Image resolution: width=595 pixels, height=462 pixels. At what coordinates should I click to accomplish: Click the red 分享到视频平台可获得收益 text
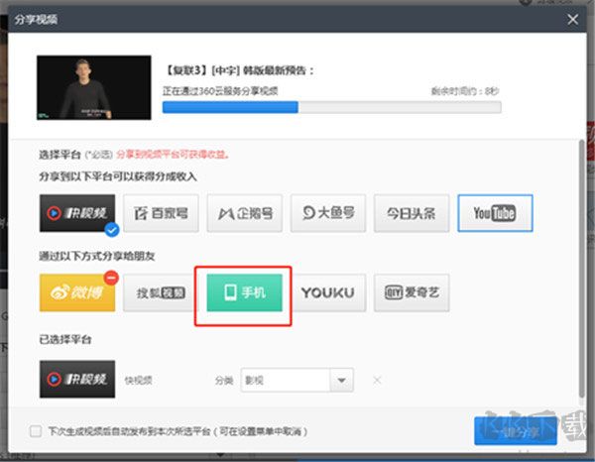173,155
